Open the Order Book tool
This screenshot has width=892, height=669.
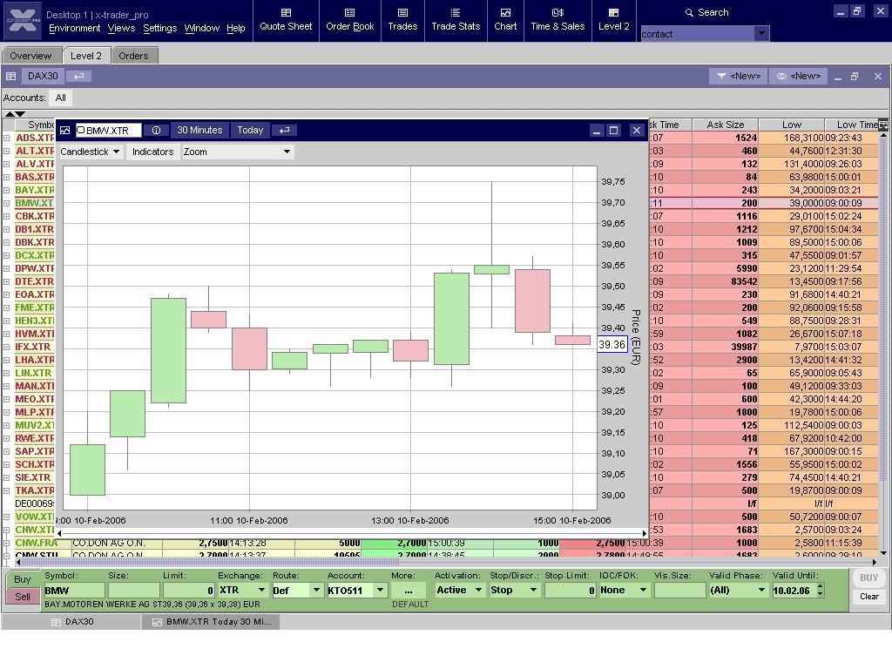click(350, 21)
